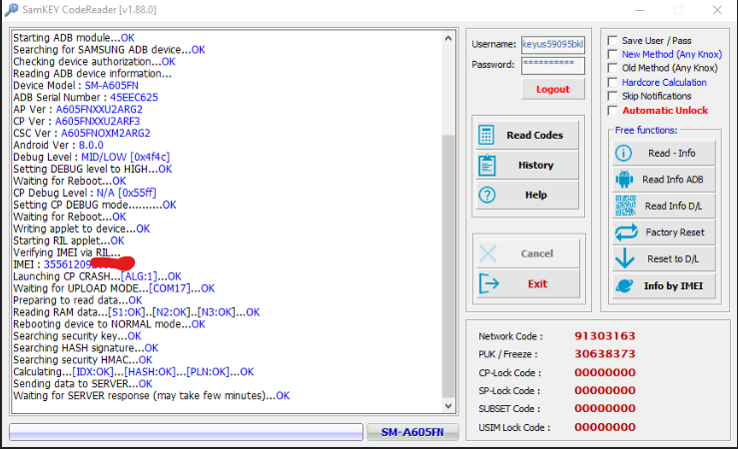Image resolution: width=738 pixels, height=449 pixels.
Task: Click the Android robot icon for Read Info ADB
Action: tap(624, 180)
